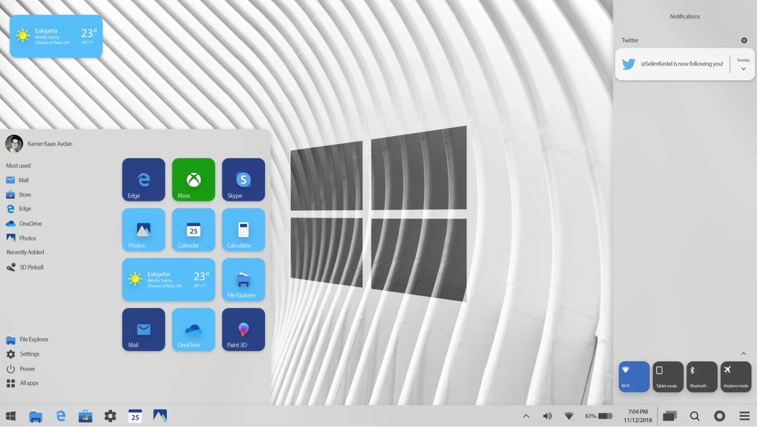The width and height of the screenshot is (757, 428).
Task: Dismiss the Twitter notification
Action: click(x=745, y=40)
